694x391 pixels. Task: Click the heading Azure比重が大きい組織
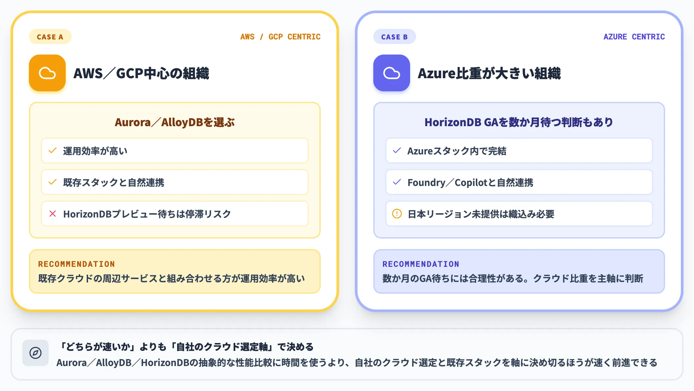pos(489,73)
